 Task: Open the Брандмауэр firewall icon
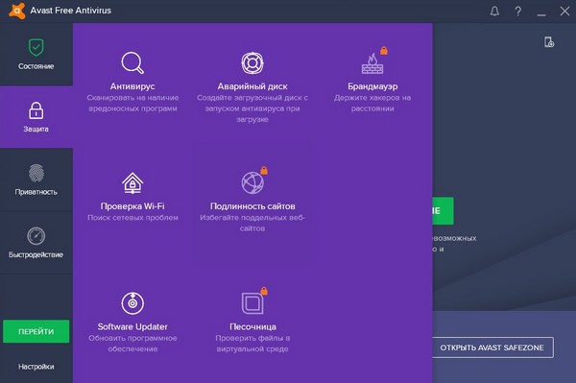[372, 62]
